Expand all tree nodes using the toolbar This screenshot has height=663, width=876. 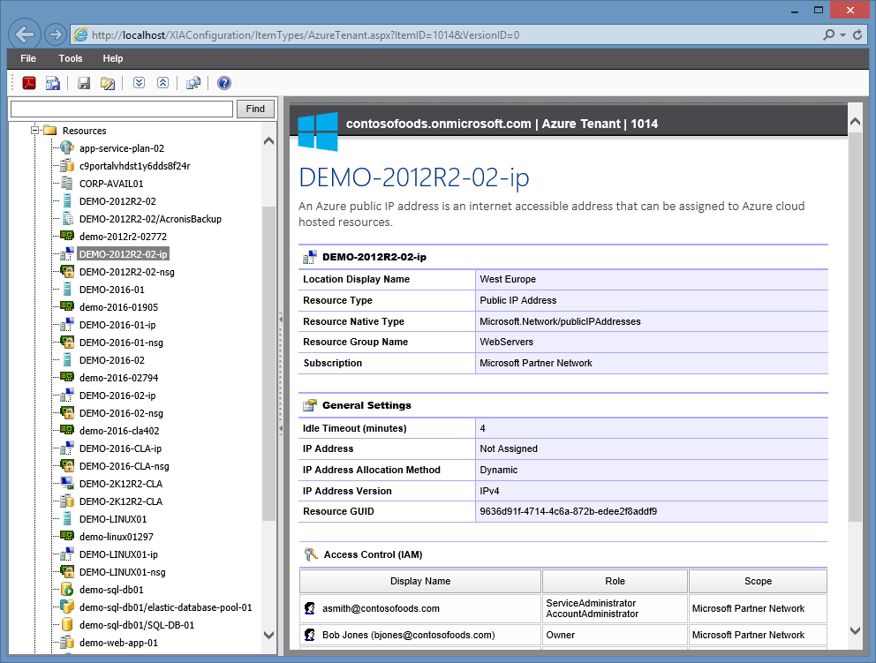click(x=140, y=83)
